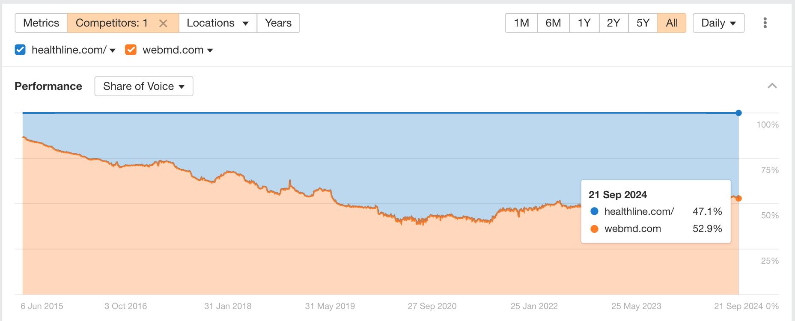Click the orange webmd.com endpoint dot
795x321 pixels.
(x=738, y=198)
